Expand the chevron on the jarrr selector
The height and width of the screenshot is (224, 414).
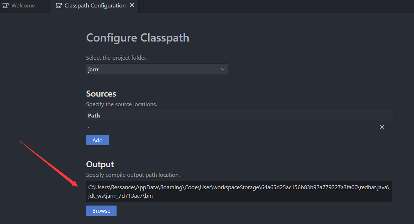(223, 69)
